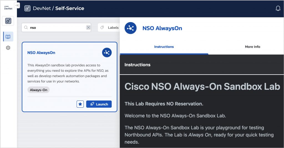Launch the NSO AlwaysOn sandbox
The height and width of the screenshot is (148, 284).
click(99, 104)
